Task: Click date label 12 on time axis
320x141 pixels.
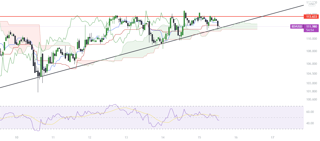Action: pos(90,137)
